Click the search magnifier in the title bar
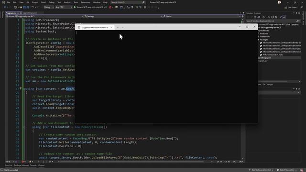This screenshot has height=172, width=306. (143, 2)
